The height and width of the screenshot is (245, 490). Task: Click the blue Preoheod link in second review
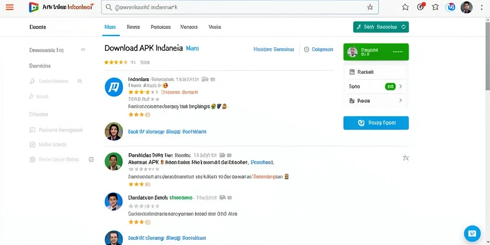(263, 162)
